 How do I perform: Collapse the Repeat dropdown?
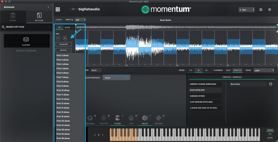point(64,50)
